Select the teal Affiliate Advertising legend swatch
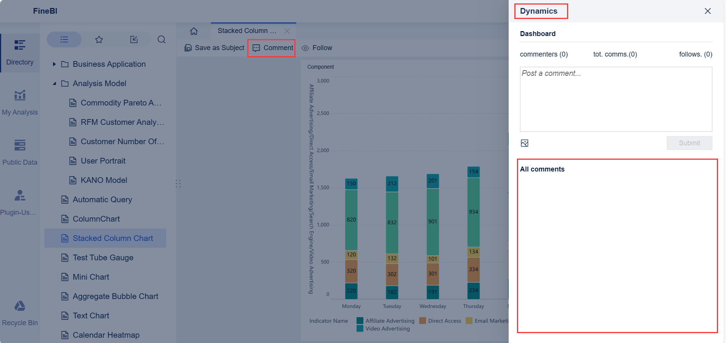 360,321
